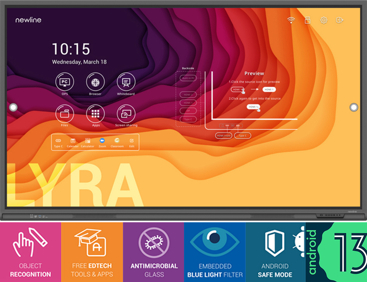Select the HDMI 1 backside source
Image resolution: width=367 pixels, height=282 pixels.
tap(188, 103)
